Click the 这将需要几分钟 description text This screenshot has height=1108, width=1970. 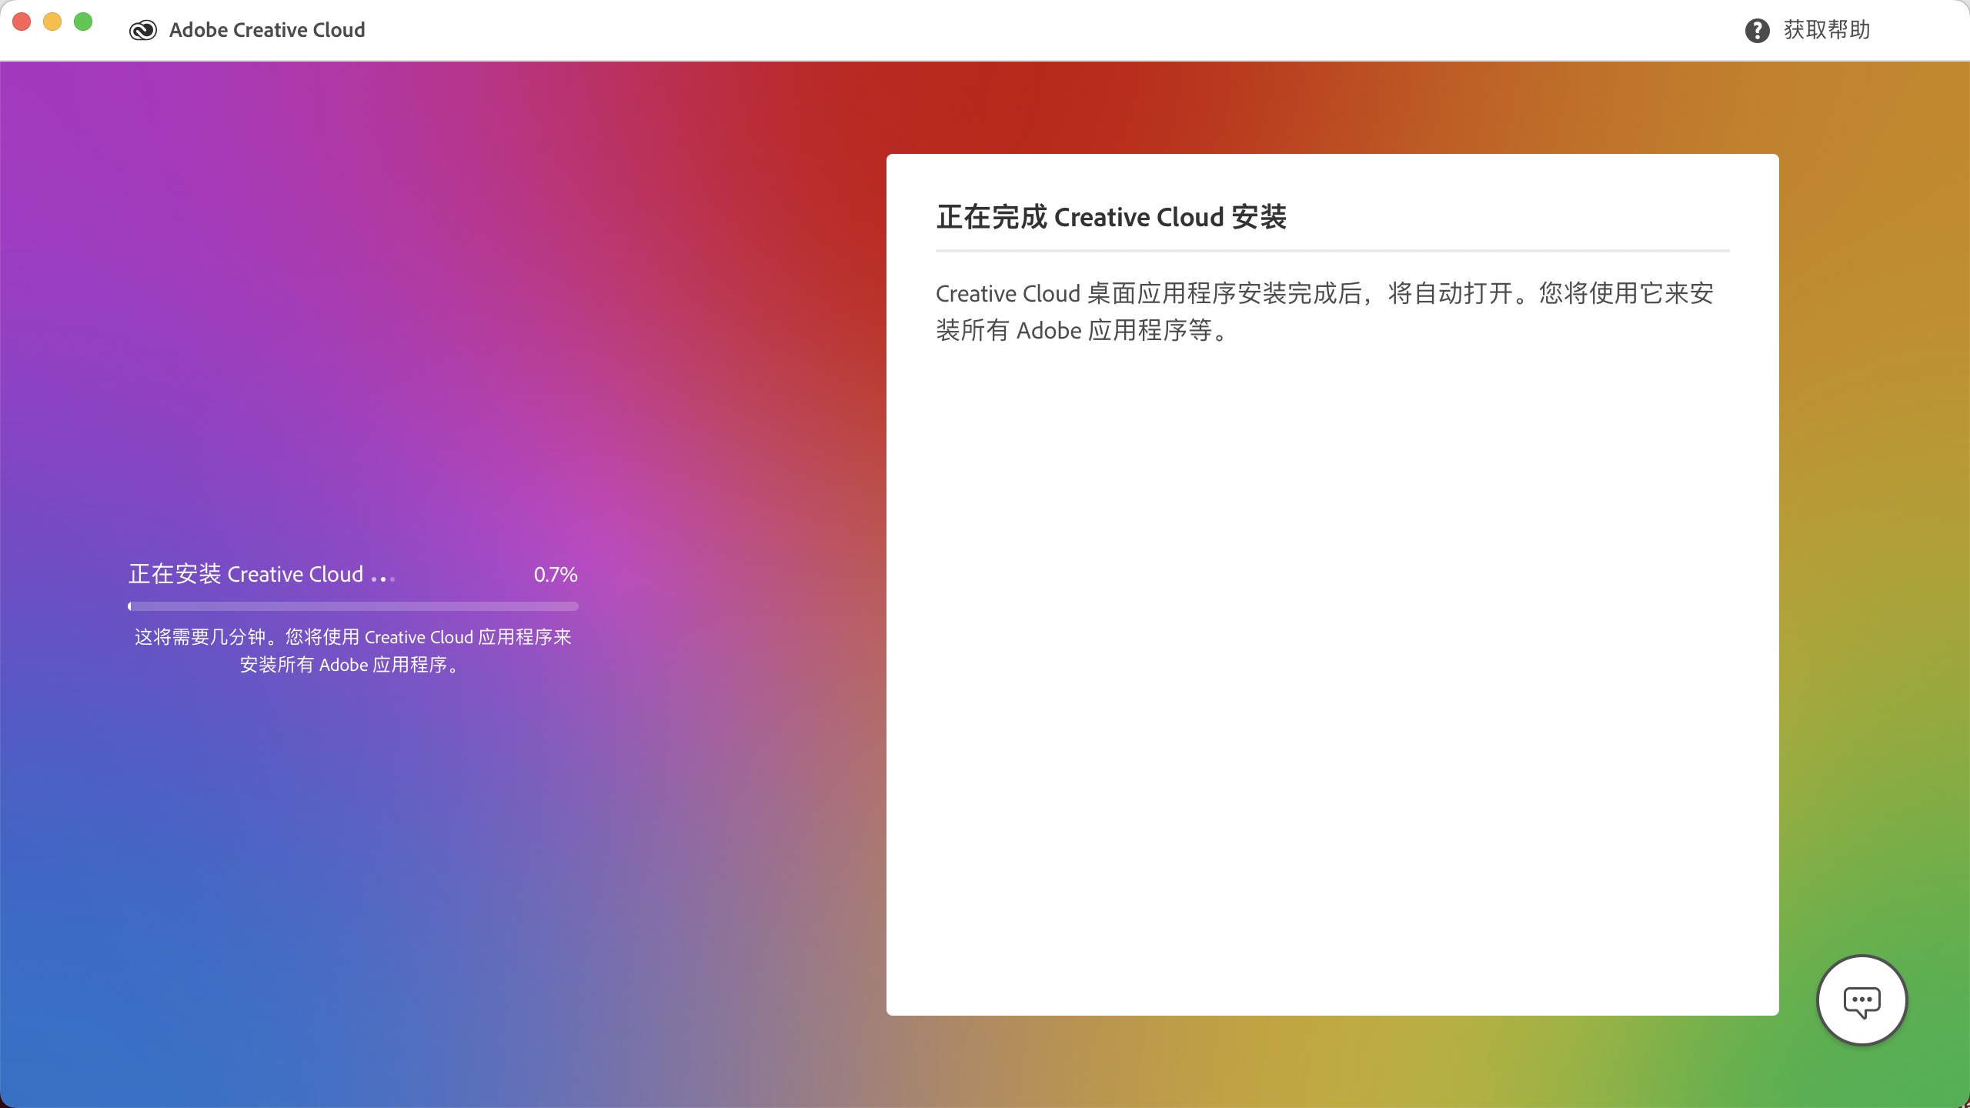(353, 651)
